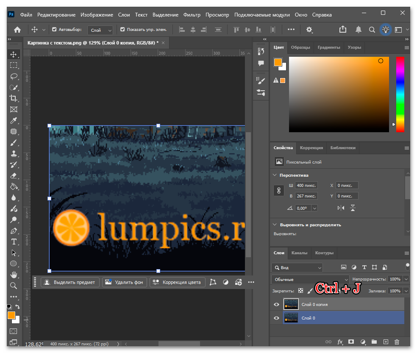Select the Rectangular Marquee tool
The image size is (417, 353).
coord(14,65)
